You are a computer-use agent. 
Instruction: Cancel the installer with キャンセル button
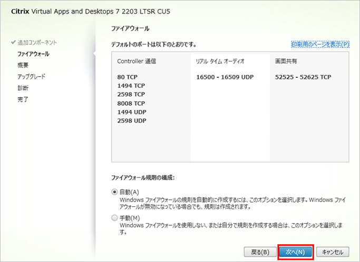333,252
